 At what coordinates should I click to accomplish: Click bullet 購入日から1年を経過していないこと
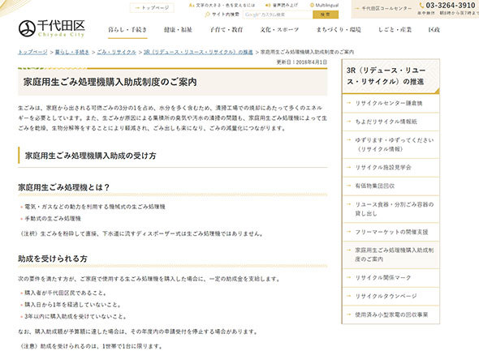click(x=73, y=305)
